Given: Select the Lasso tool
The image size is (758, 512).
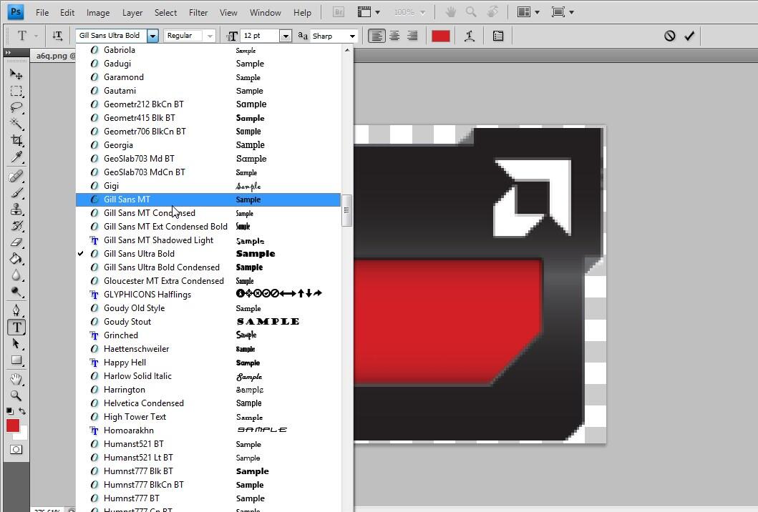Looking at the screenshot, I should point(16,108).
